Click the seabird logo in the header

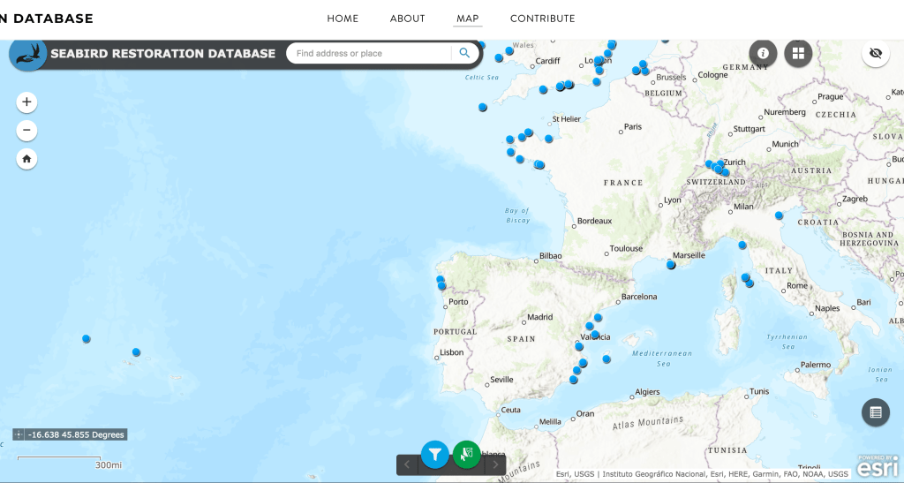pyautogui.click(x=28, y=54)
